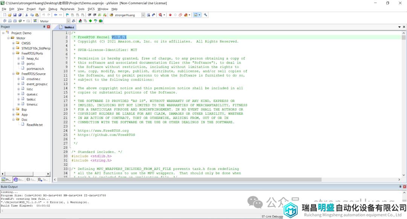Screen dimensions: 407x219
Task: Collapse the FreeRTOS/Source folder
Action: (x=14, y=74)
